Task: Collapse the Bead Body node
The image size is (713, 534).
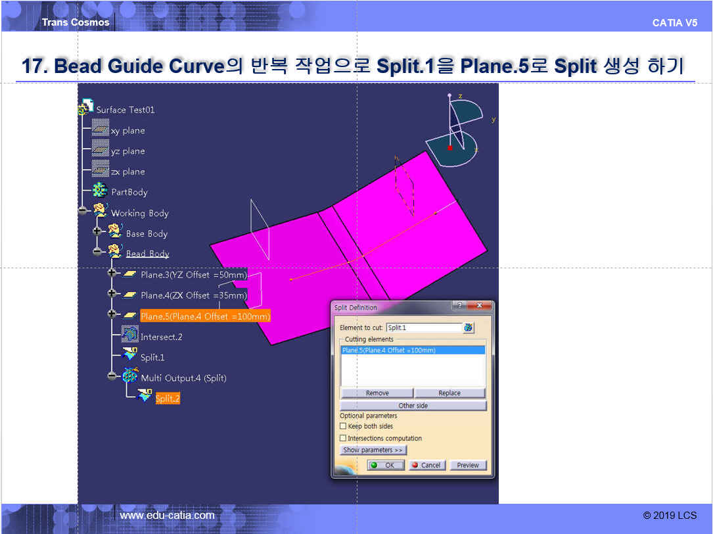Action: (97, 251)
